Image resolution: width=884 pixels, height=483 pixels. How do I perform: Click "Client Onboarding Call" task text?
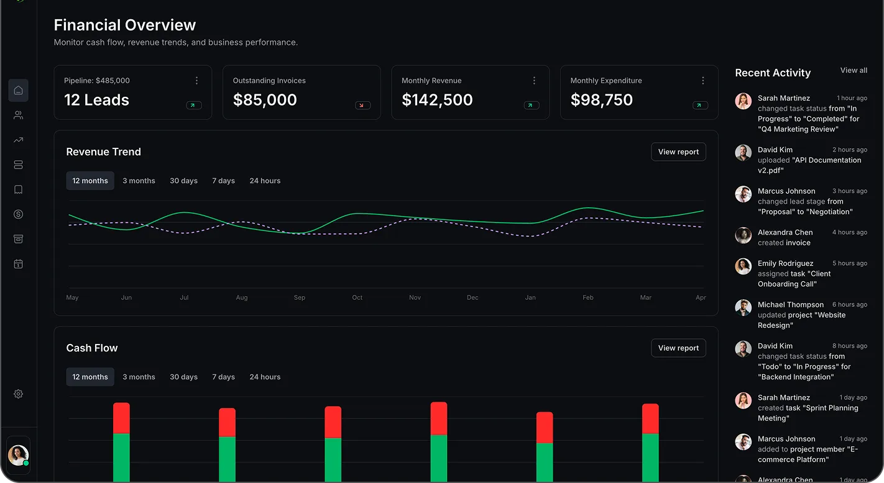coord(796,279)
